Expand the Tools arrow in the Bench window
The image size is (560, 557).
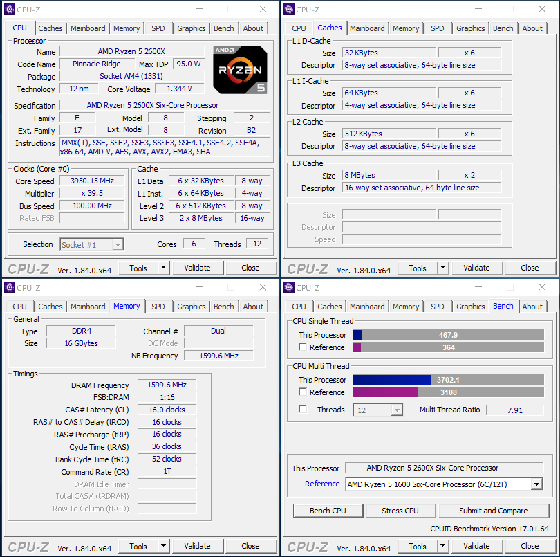click(x=443, y=545)
